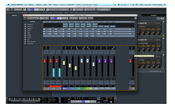Open the Progetto menu
This screenshot has width=175, height=110.
click(39, 5)
